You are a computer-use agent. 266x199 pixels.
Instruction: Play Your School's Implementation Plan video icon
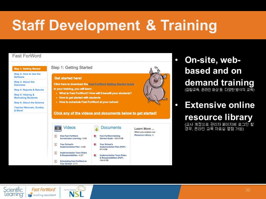point(56,145)
